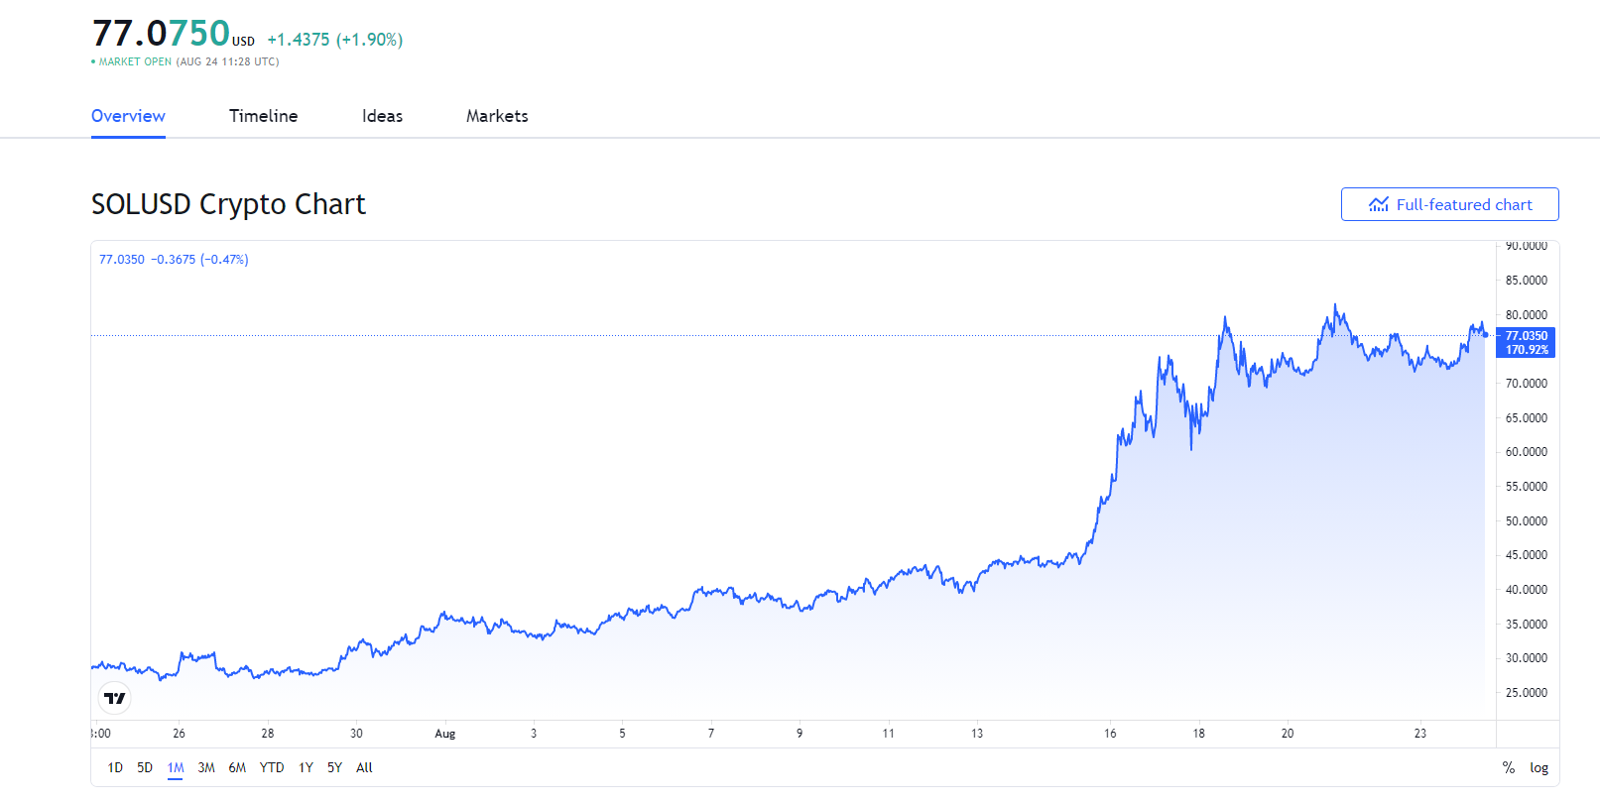The height and width of the screenshot is (802, 1600).
Task: Select the All time range
Action: 364,767
